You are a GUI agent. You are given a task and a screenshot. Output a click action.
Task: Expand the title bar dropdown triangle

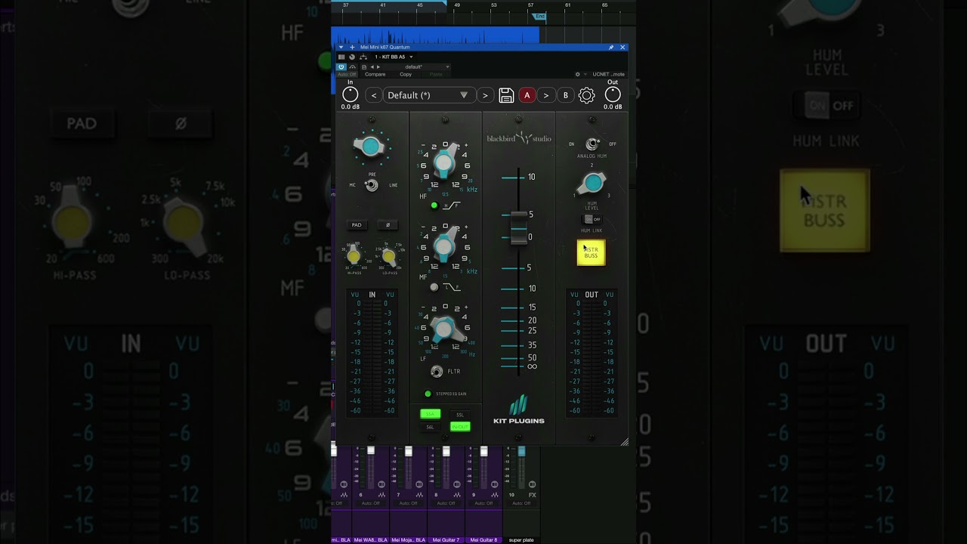[x=341, y=48]
